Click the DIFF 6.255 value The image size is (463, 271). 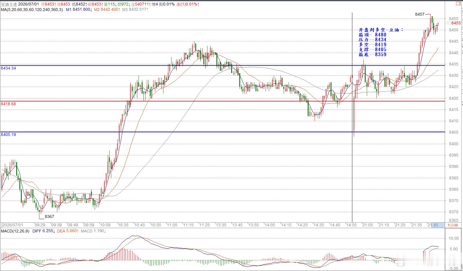click(x=43, y=231)
